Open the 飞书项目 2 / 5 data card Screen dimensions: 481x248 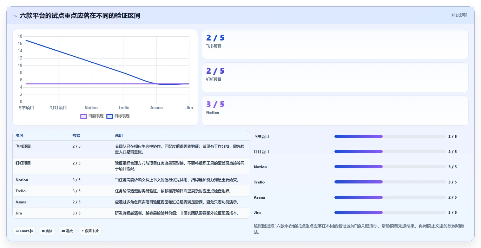pos(335,44)
